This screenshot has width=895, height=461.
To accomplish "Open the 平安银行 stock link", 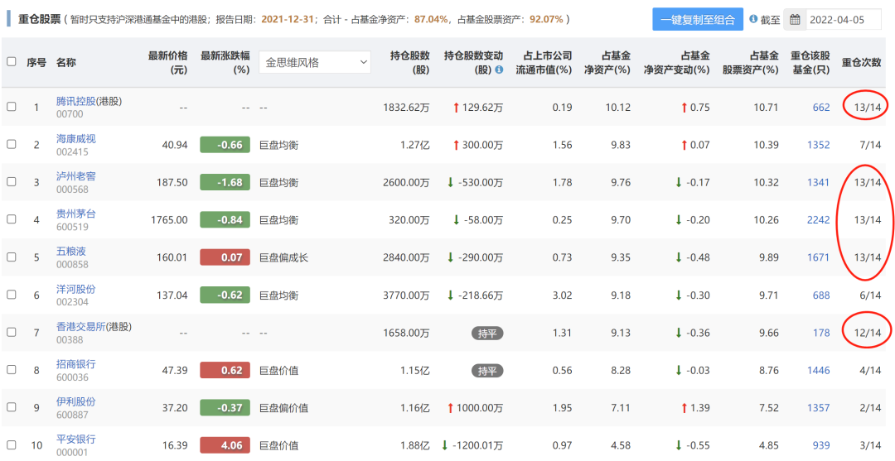I will pyautogui.click(x=75, y=439).
